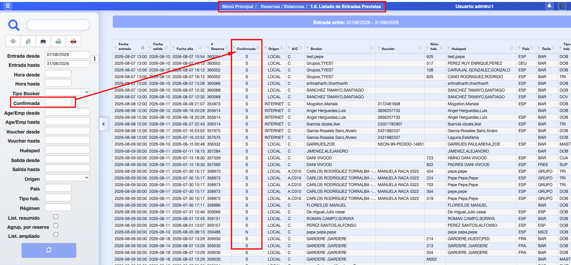Export the listing as PDF

pos(73,41)
